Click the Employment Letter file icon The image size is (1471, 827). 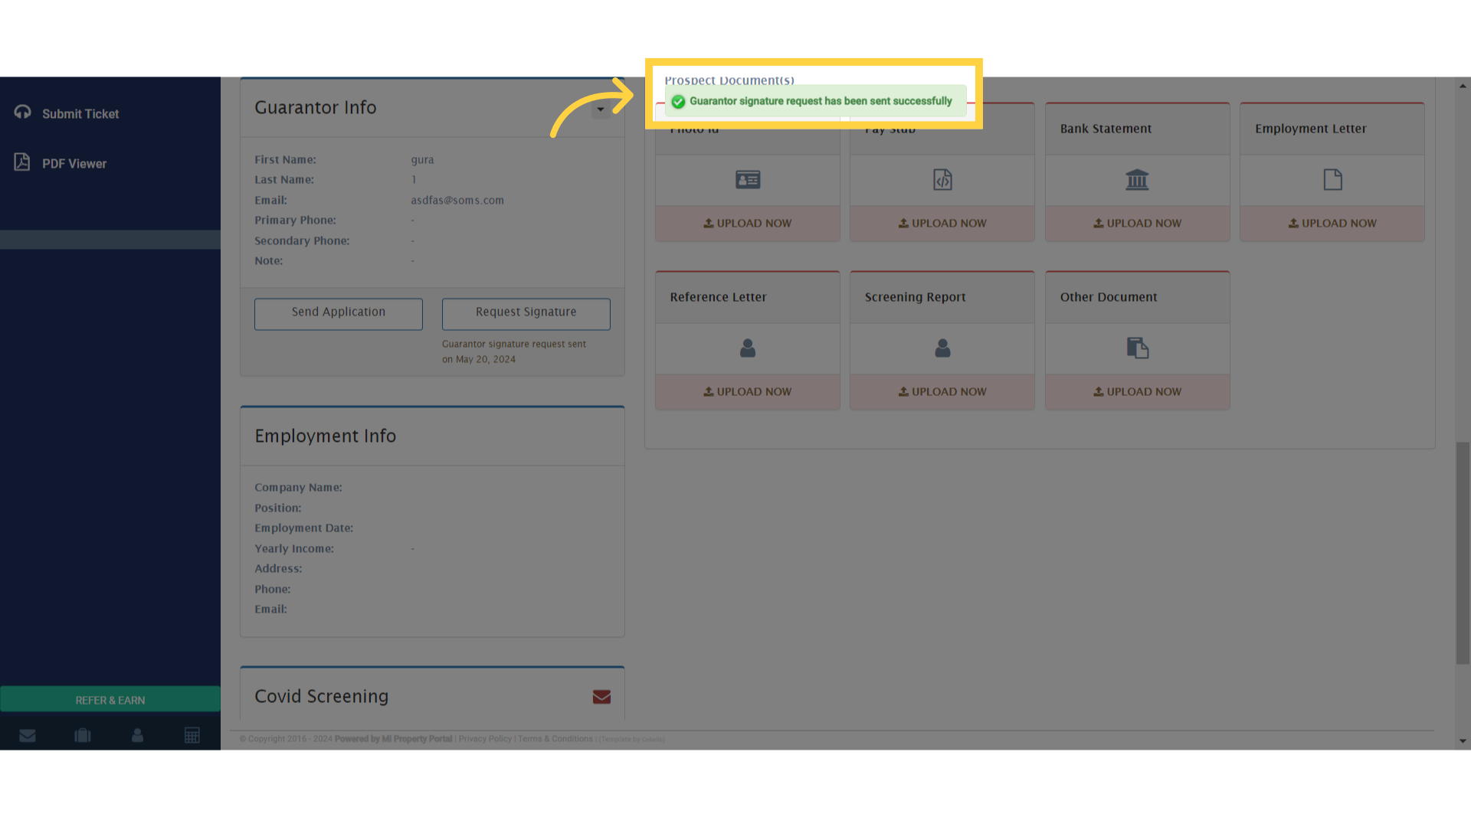click(x=1332, y=179)
